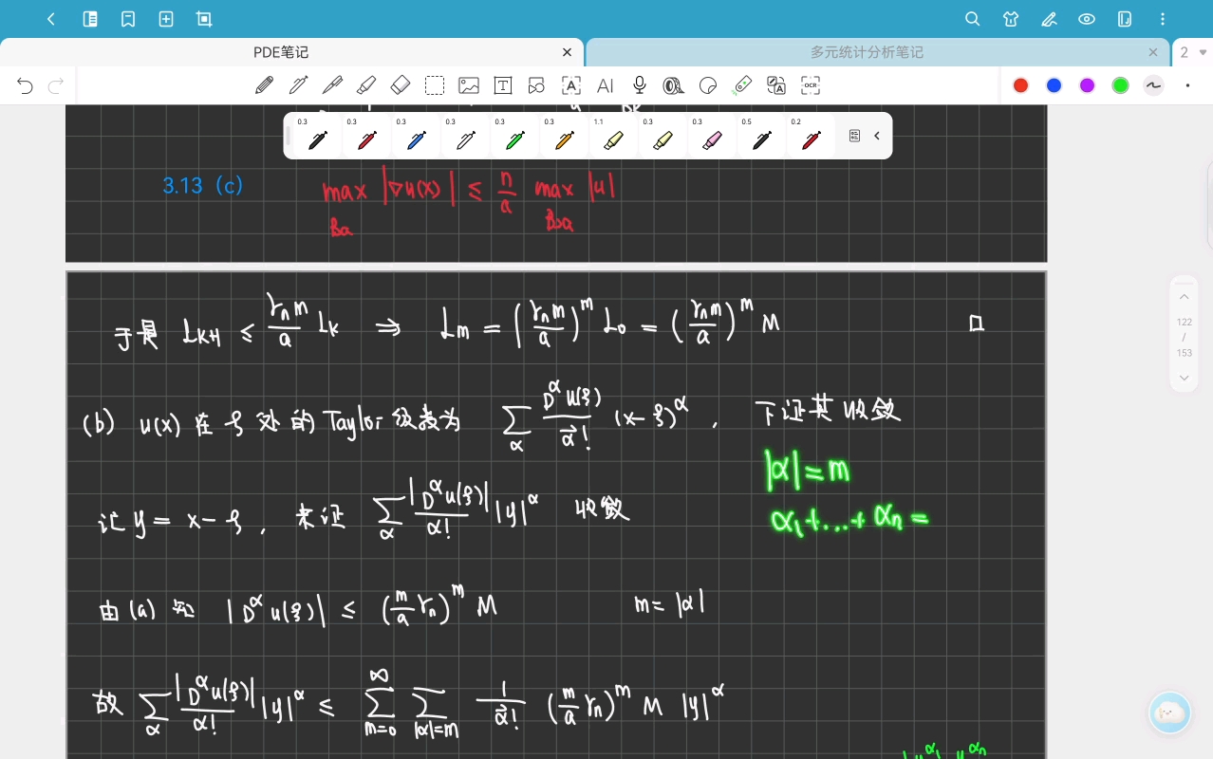Undo the last stroke

click(x=25, y=86)
